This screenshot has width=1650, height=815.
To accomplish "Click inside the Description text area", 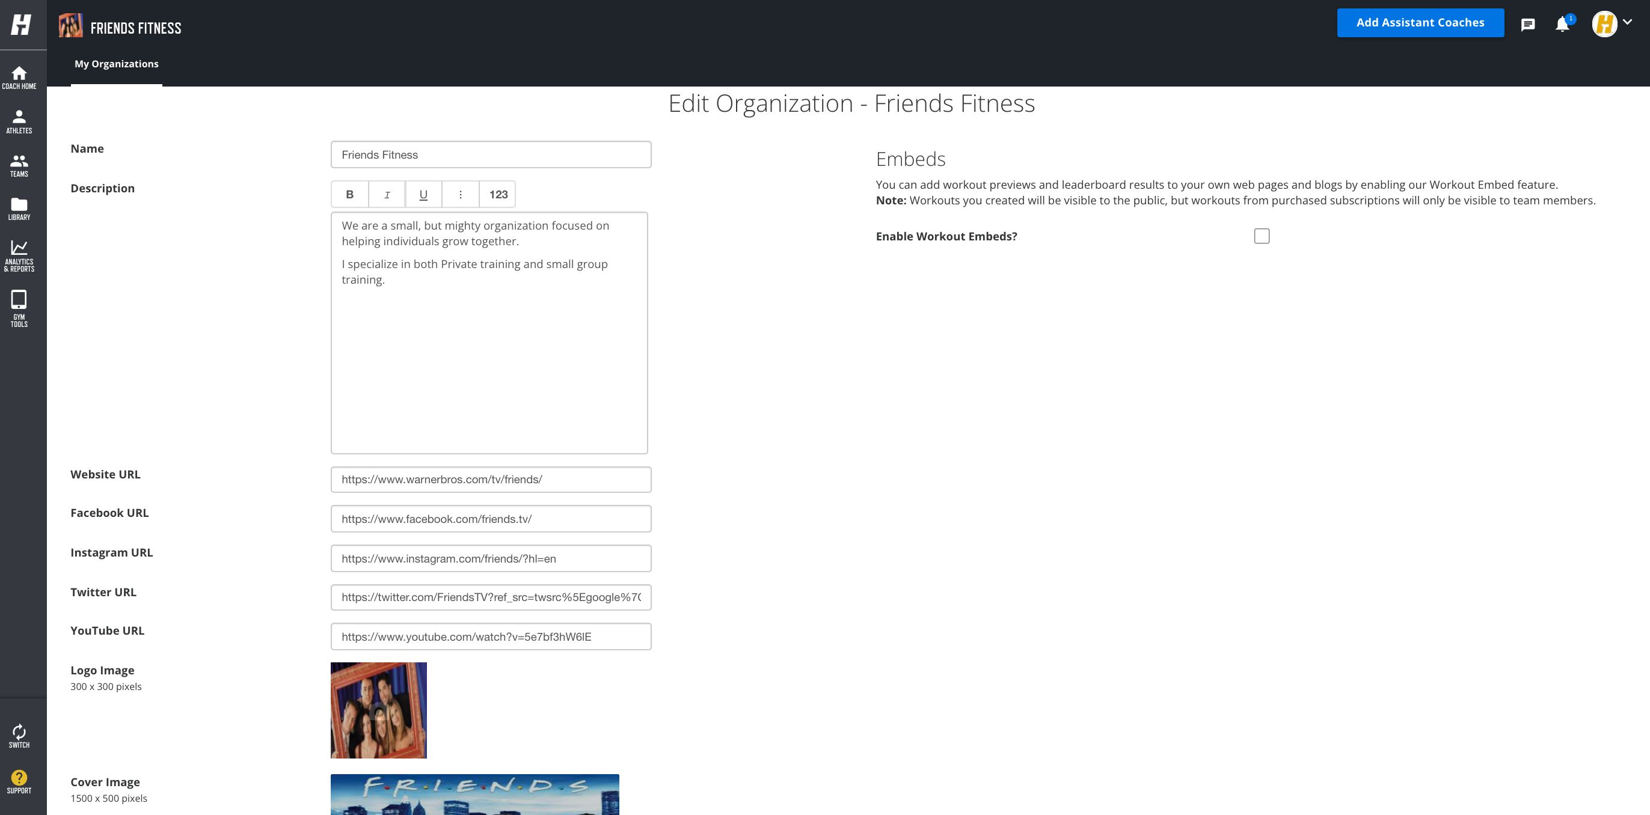I will pos(489,333).
